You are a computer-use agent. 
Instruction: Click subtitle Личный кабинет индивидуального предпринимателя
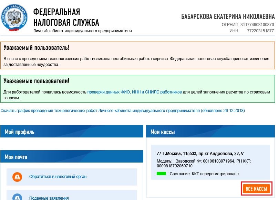82,31
